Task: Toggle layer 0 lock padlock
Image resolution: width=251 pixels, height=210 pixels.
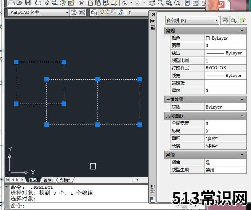Action: pyautogui.click(x=120, y=12)
